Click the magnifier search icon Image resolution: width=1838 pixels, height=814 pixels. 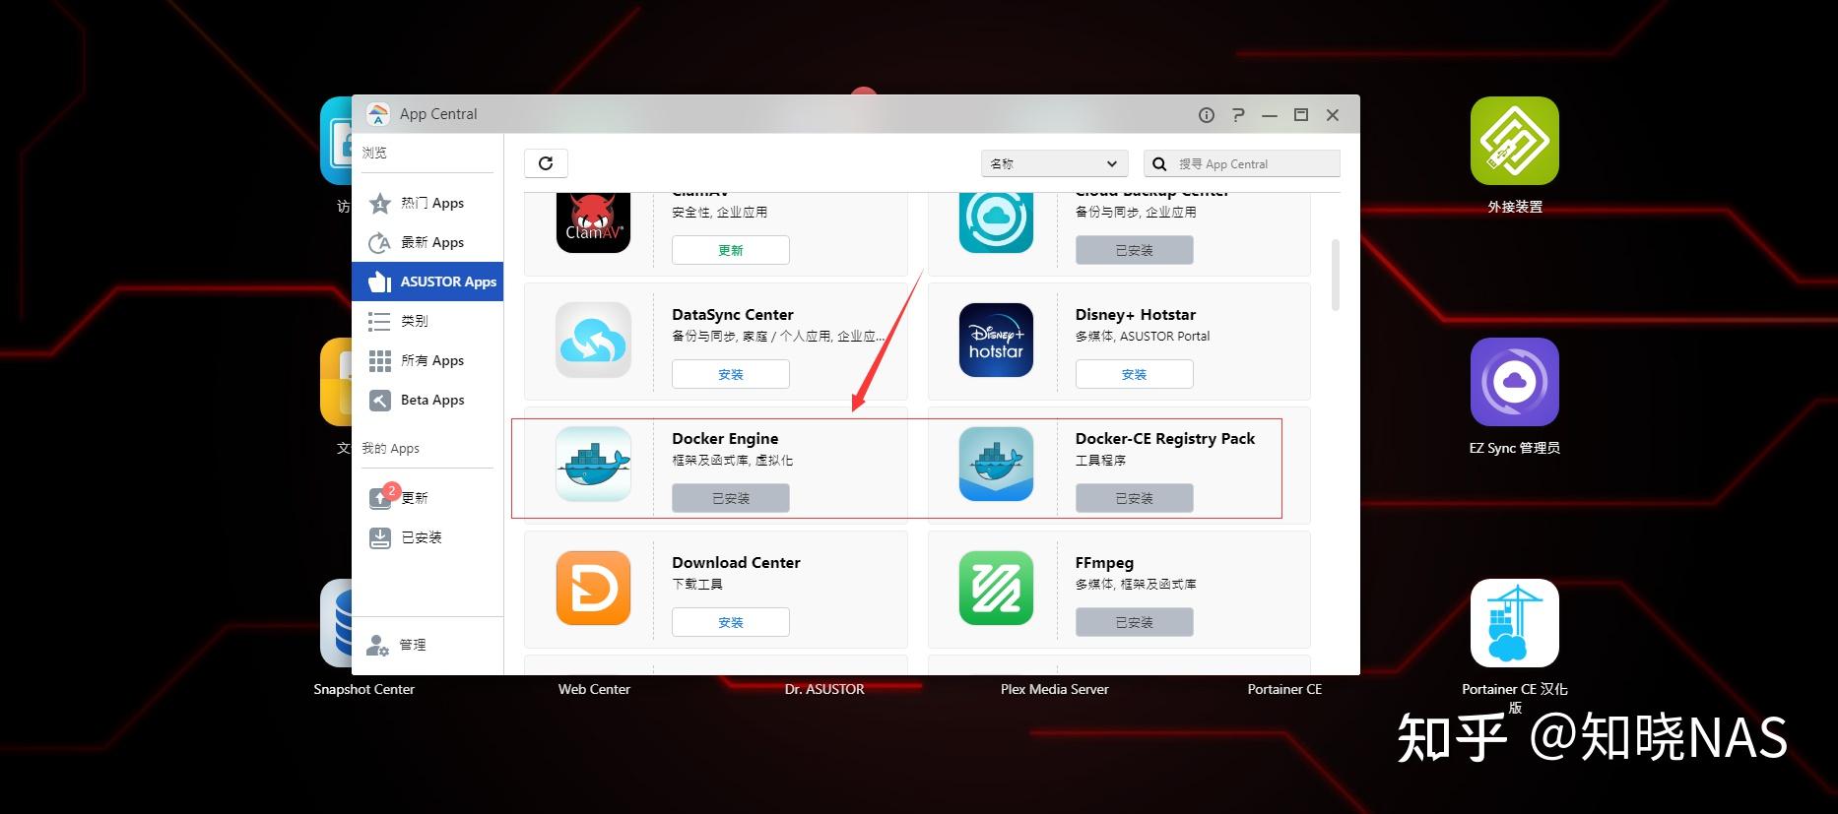[x=1159, y=163]
